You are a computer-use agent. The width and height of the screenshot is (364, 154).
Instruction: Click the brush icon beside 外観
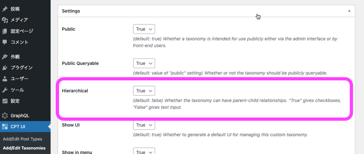click(5, 57)
